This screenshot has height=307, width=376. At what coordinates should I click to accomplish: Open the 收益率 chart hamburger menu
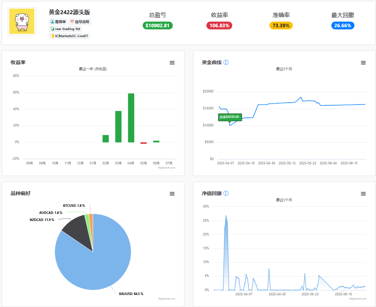click(x=172, y=63)
